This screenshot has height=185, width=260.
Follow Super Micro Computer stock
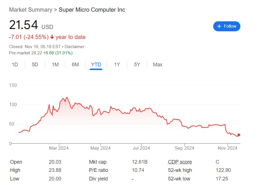point(227,26)
